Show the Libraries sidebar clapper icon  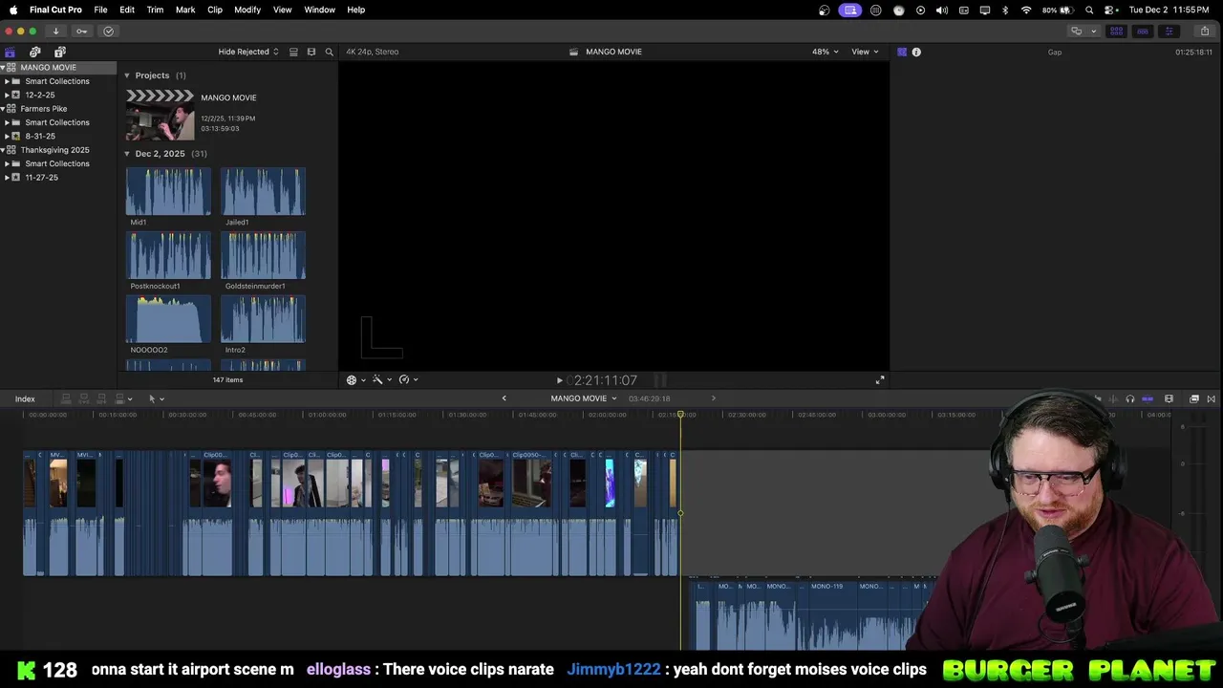(11, 52)
